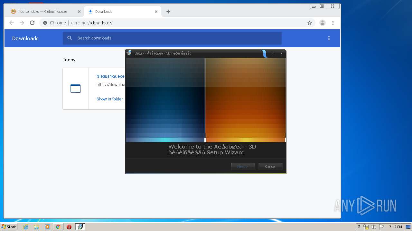412x231 pixels.
Task: Go back in Chrome
Action: coord(12,23)
